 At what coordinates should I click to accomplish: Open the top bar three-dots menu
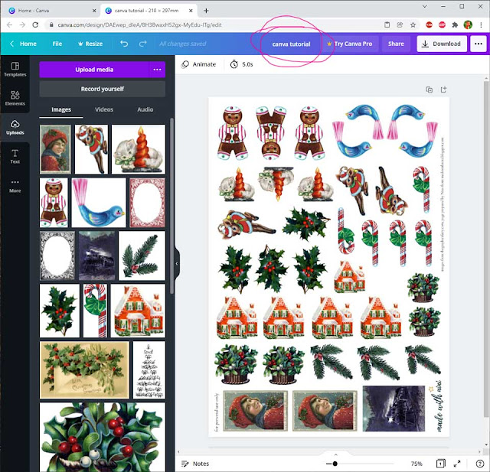click(x=479, y=44)
